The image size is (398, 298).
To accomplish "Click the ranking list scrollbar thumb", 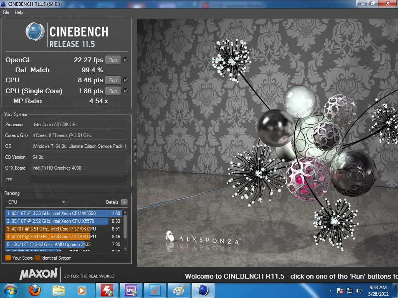I will 125,227.
